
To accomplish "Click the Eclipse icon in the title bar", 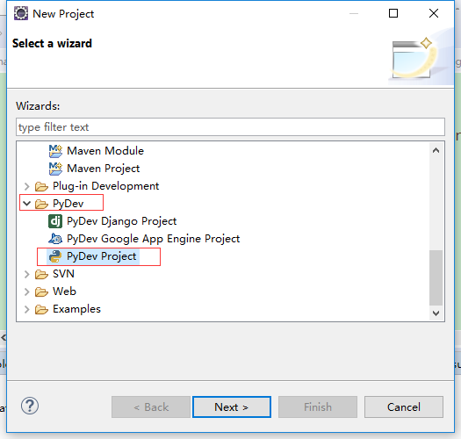I will (x=21, y=13).
